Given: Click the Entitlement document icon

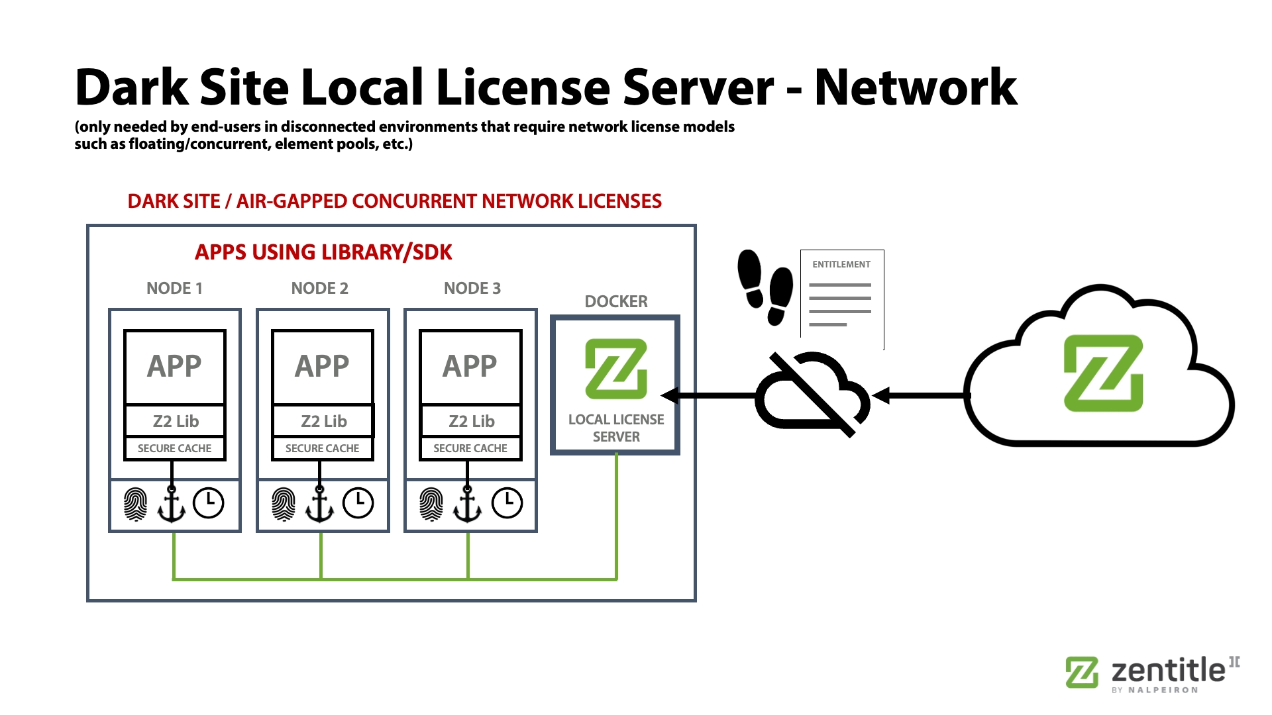Looking at the screenshot, I should point(841,298).
